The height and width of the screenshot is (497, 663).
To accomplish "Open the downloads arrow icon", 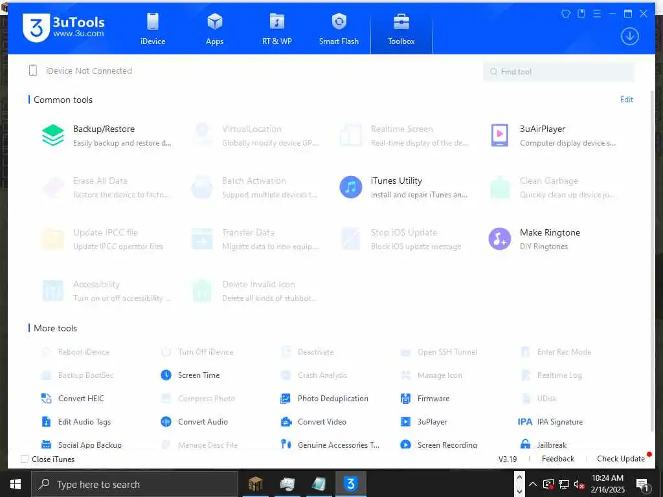I will coord(629,36).
